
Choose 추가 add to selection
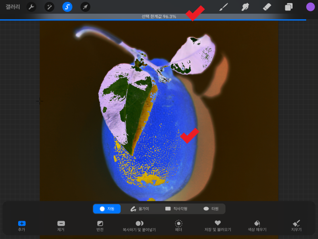(x=22, y=226)
